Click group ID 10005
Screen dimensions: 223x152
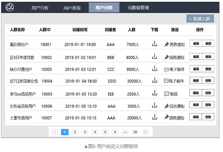pos(47,94)
